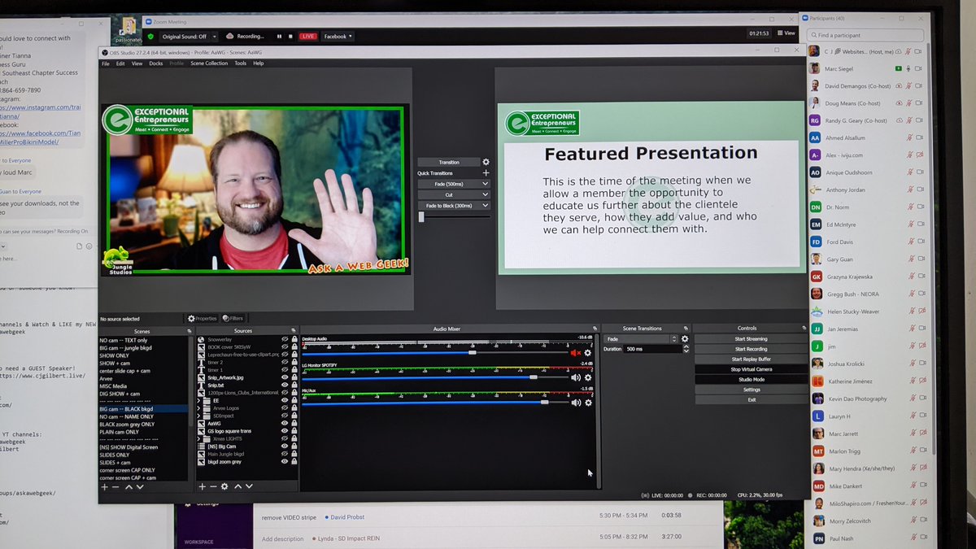Expand the SDImpact source group
Image resolution: width=976 pixels, height=549 pixels.
point(198,416)
